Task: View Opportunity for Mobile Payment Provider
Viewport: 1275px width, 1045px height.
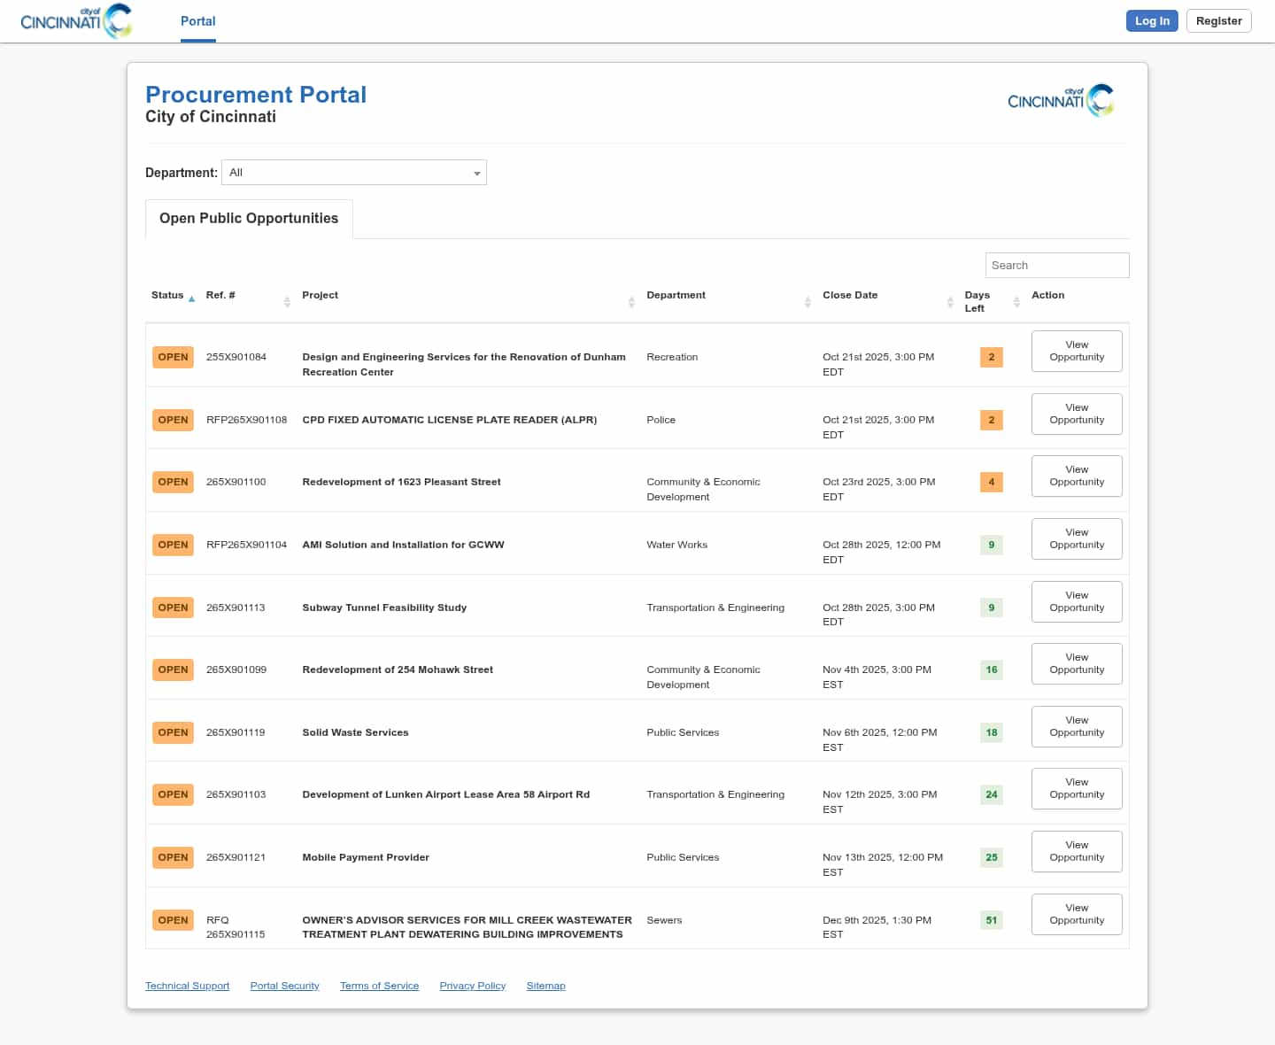Action: click(1077, 852)
